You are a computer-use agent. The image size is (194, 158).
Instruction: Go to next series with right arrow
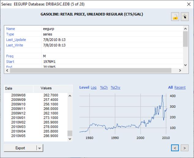(184, 148)
